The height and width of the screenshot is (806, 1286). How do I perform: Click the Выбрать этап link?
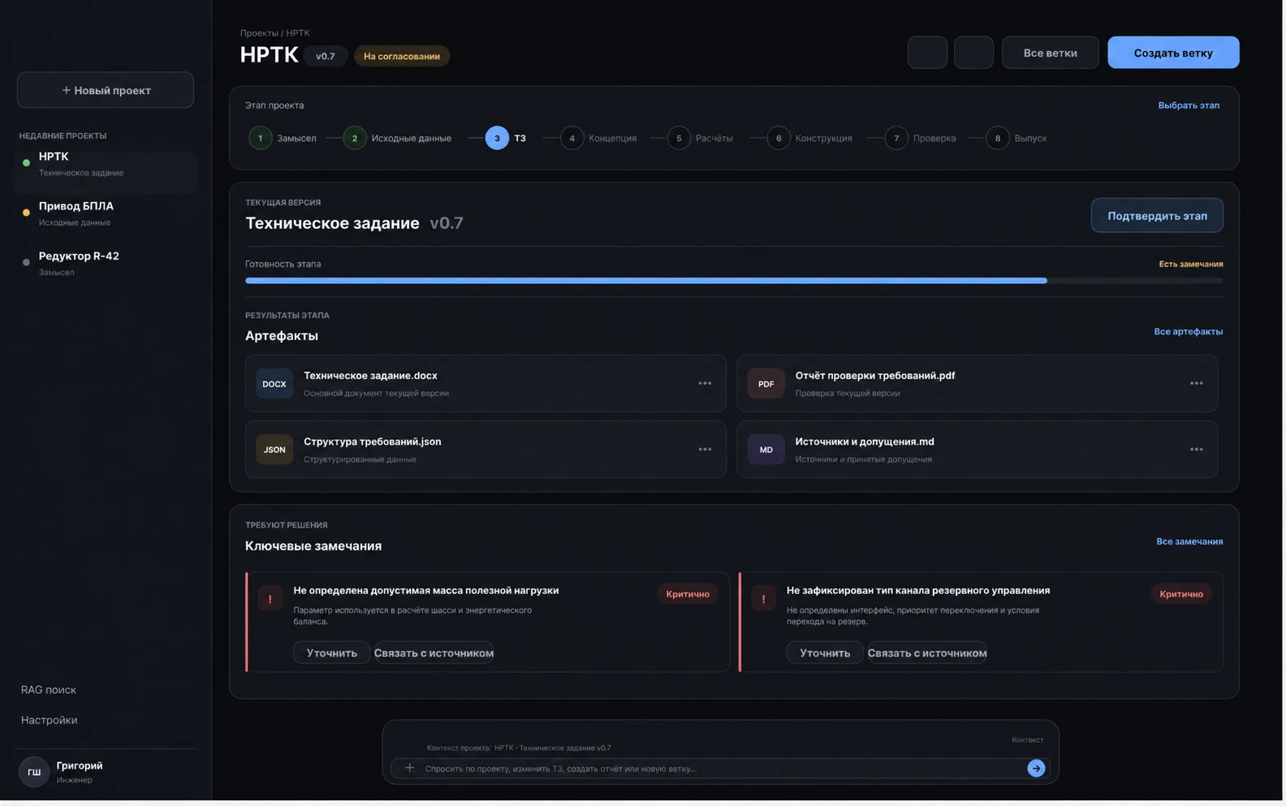click(1189, 106)
